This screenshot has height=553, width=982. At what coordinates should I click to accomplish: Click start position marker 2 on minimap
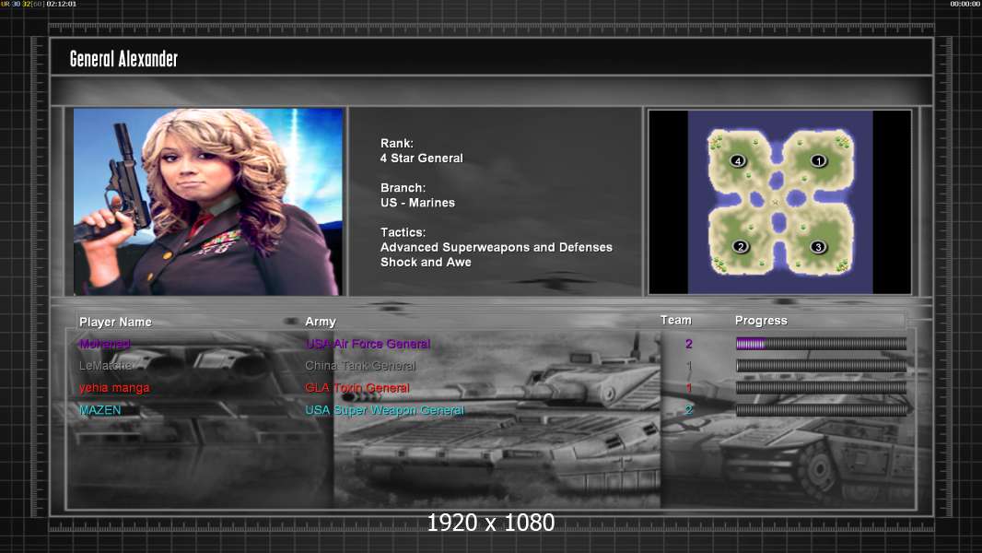pyautogui.click(x=741, y=247)
